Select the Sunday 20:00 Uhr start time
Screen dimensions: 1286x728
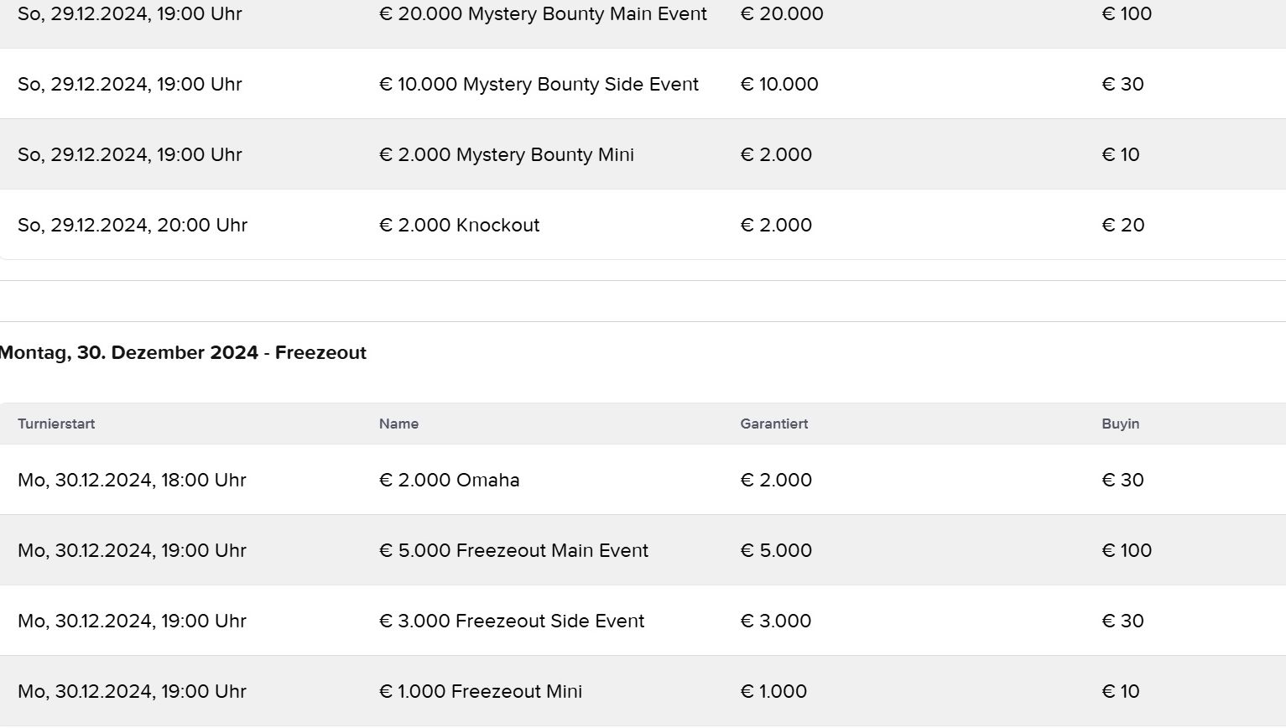tap(133, 226)
